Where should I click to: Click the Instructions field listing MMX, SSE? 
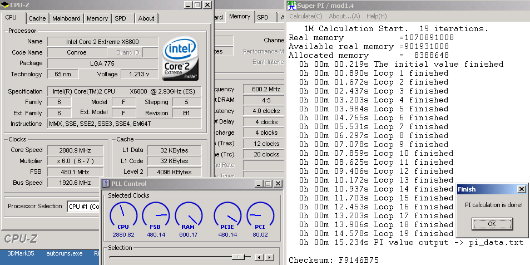(x=125, y=124)
